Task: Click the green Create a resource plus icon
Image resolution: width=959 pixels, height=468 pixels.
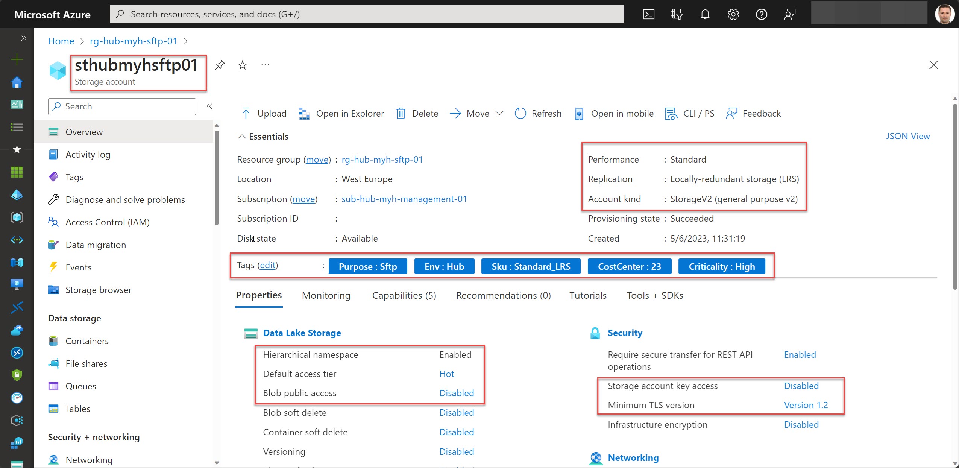Action: click(17, 59)
